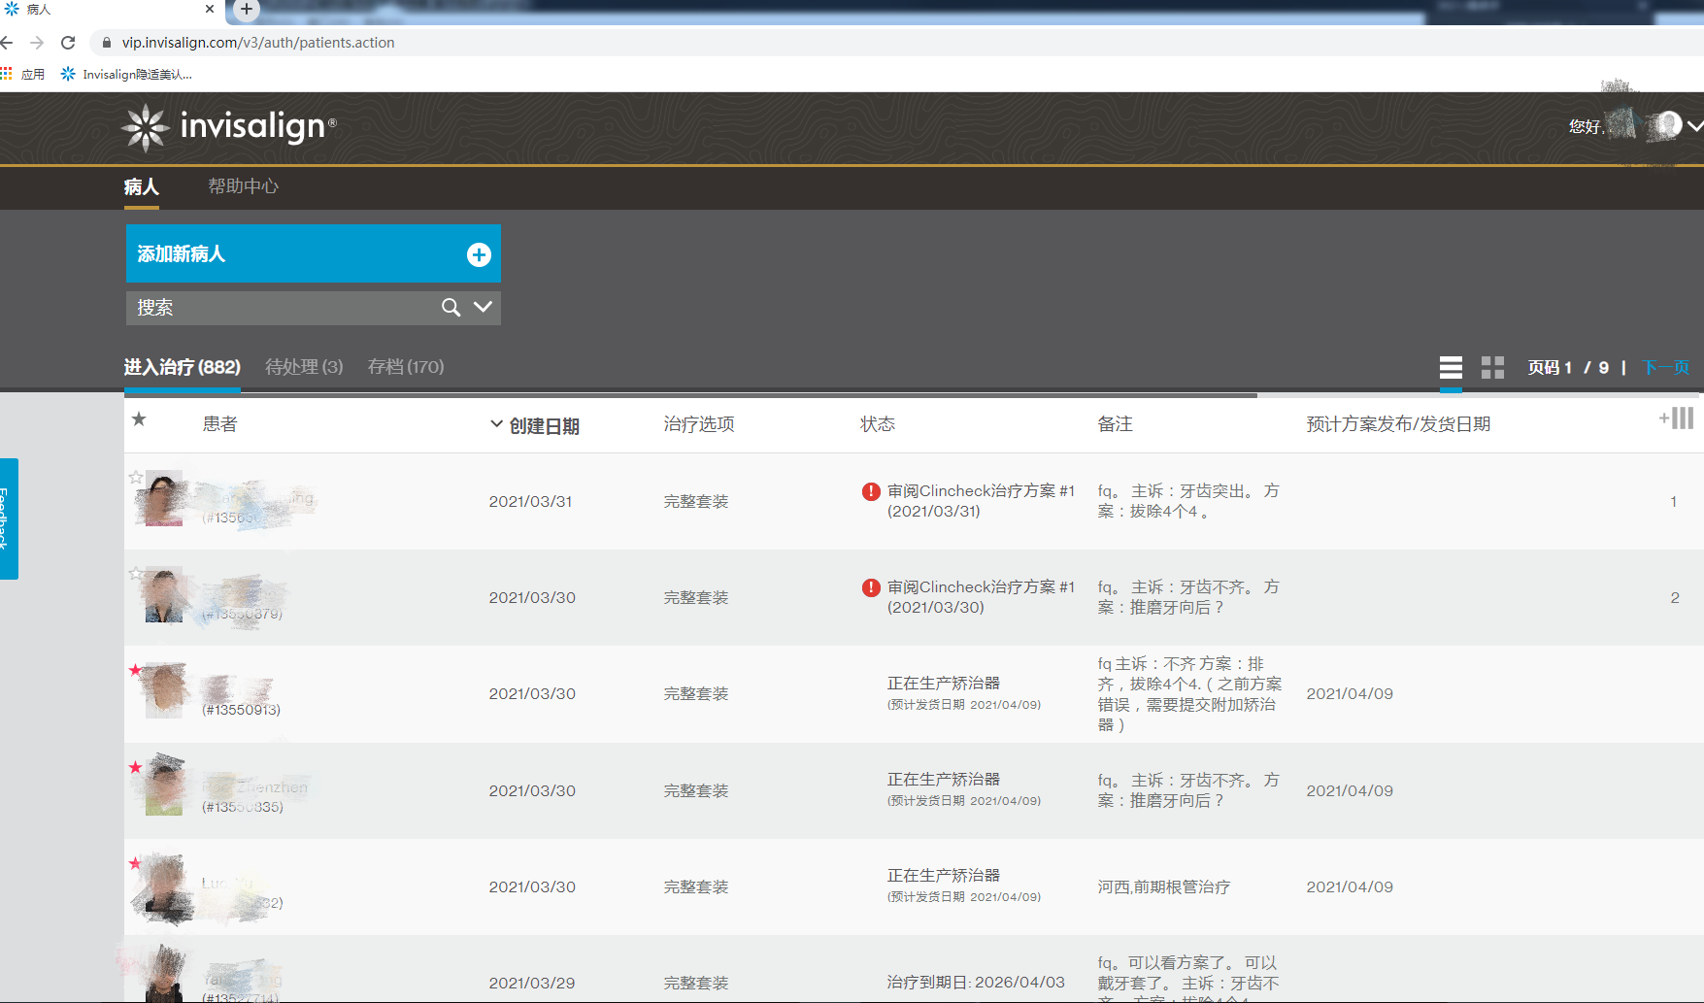Sort by creation date column
The height and width of the screenshot is (1003, 1704).
pyautogui.click(x=543, y=425)
